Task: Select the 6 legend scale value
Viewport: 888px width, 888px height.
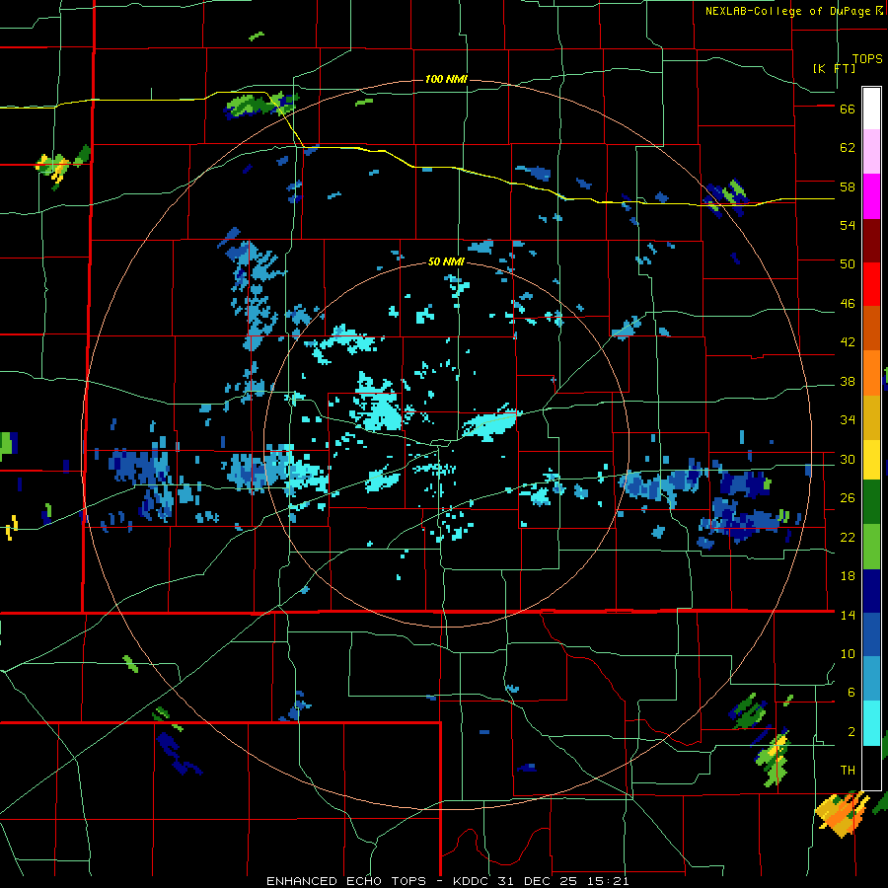Action: pos(851,694)
